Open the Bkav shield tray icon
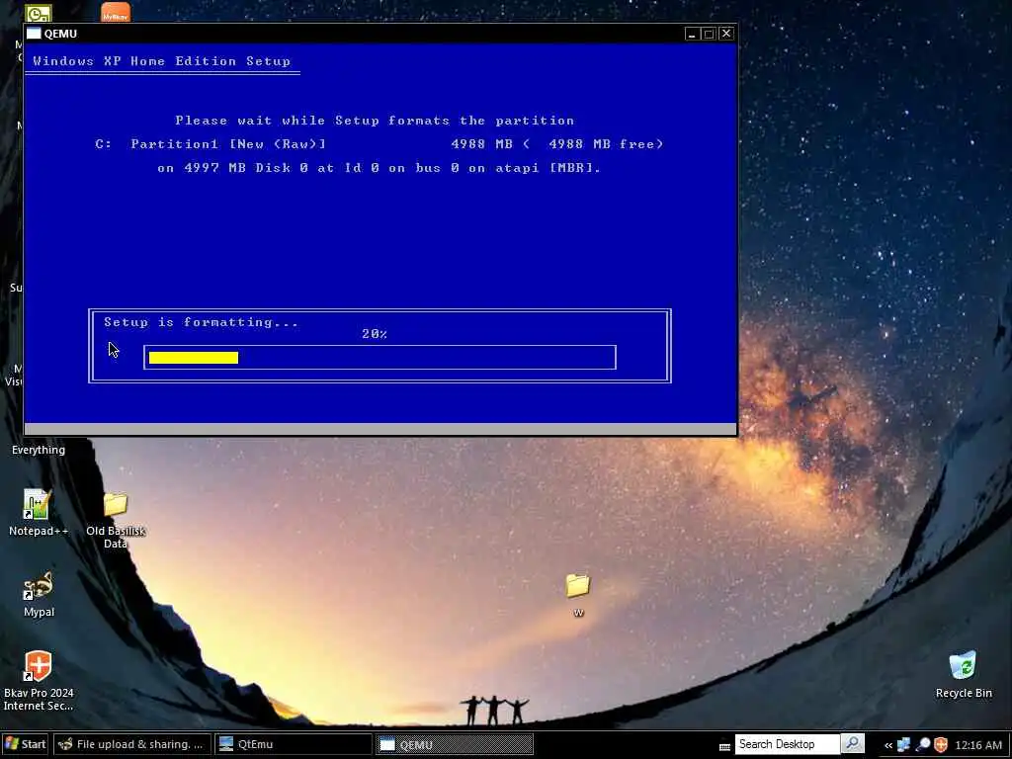1012x759 pixels. click(x=941, y=744)
